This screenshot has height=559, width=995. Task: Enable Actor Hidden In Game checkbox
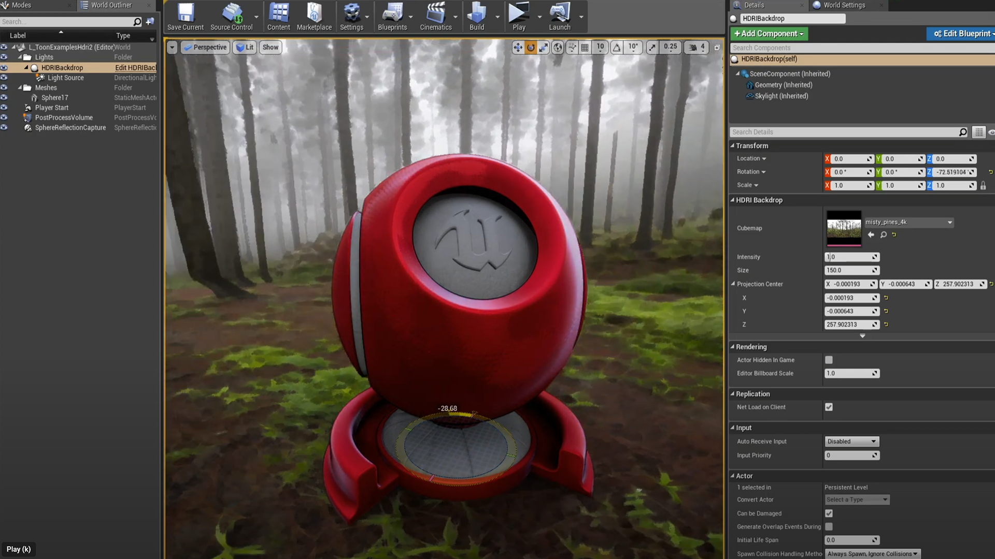[x=829, y=360]
